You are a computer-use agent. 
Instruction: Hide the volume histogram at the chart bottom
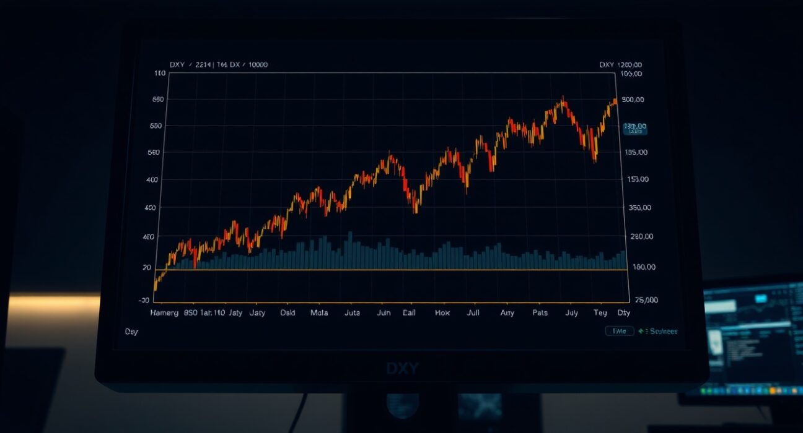pos(384,254)
